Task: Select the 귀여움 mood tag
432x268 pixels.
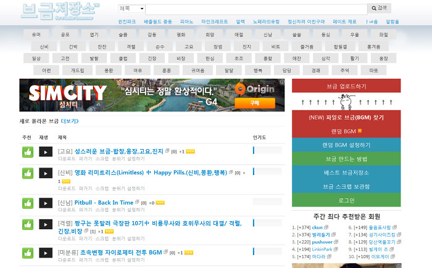Action: pyautogui.click(x=198, y=70)
